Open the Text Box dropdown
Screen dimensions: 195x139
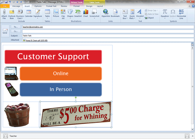pyautogui.click(x=125, y=14)
